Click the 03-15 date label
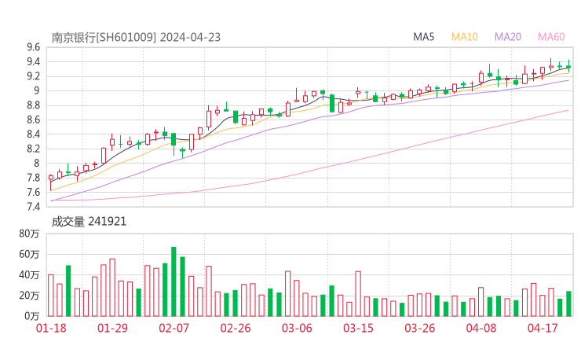This screenshot has width=581, height=346. tap(358, 328)
